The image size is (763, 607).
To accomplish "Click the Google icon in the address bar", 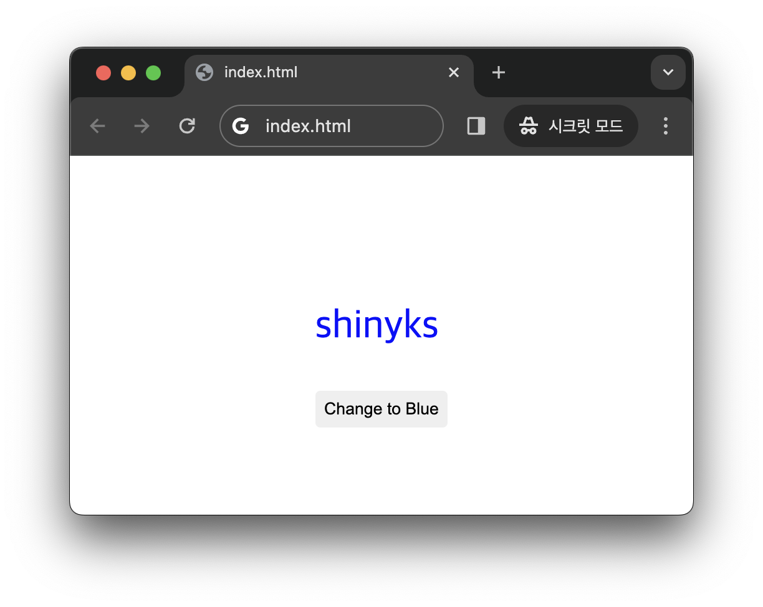I will [x=240, y=127].
